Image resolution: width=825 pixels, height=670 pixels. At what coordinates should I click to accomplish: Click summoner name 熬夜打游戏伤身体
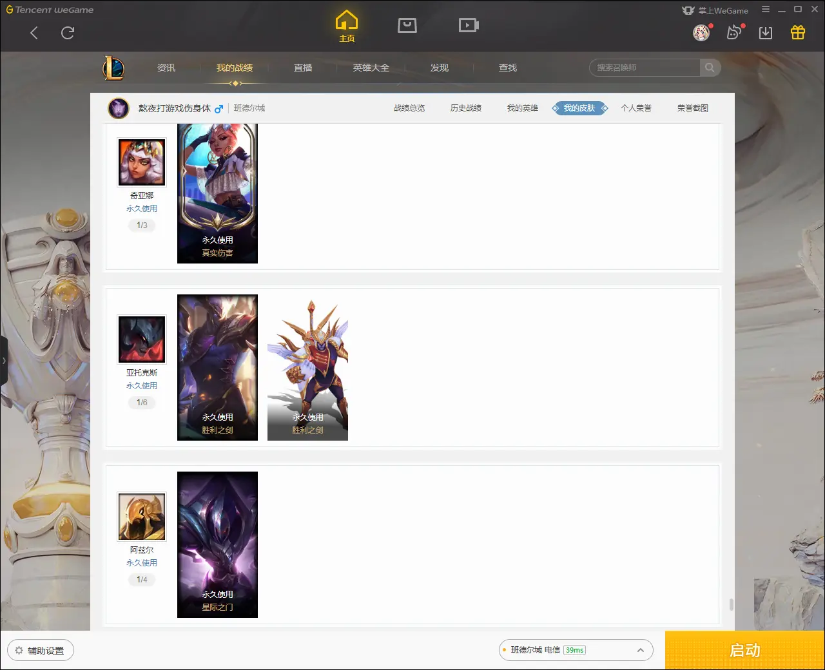pyautogui.click(x=175, y=108)
